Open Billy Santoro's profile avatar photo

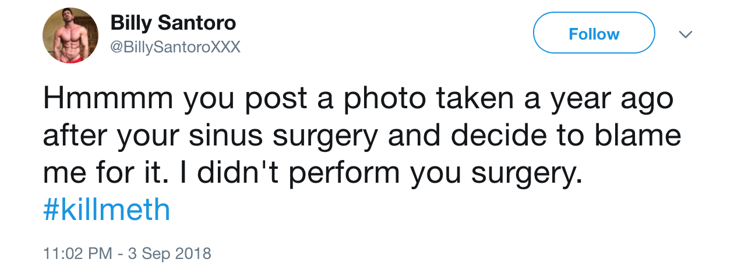70,36
